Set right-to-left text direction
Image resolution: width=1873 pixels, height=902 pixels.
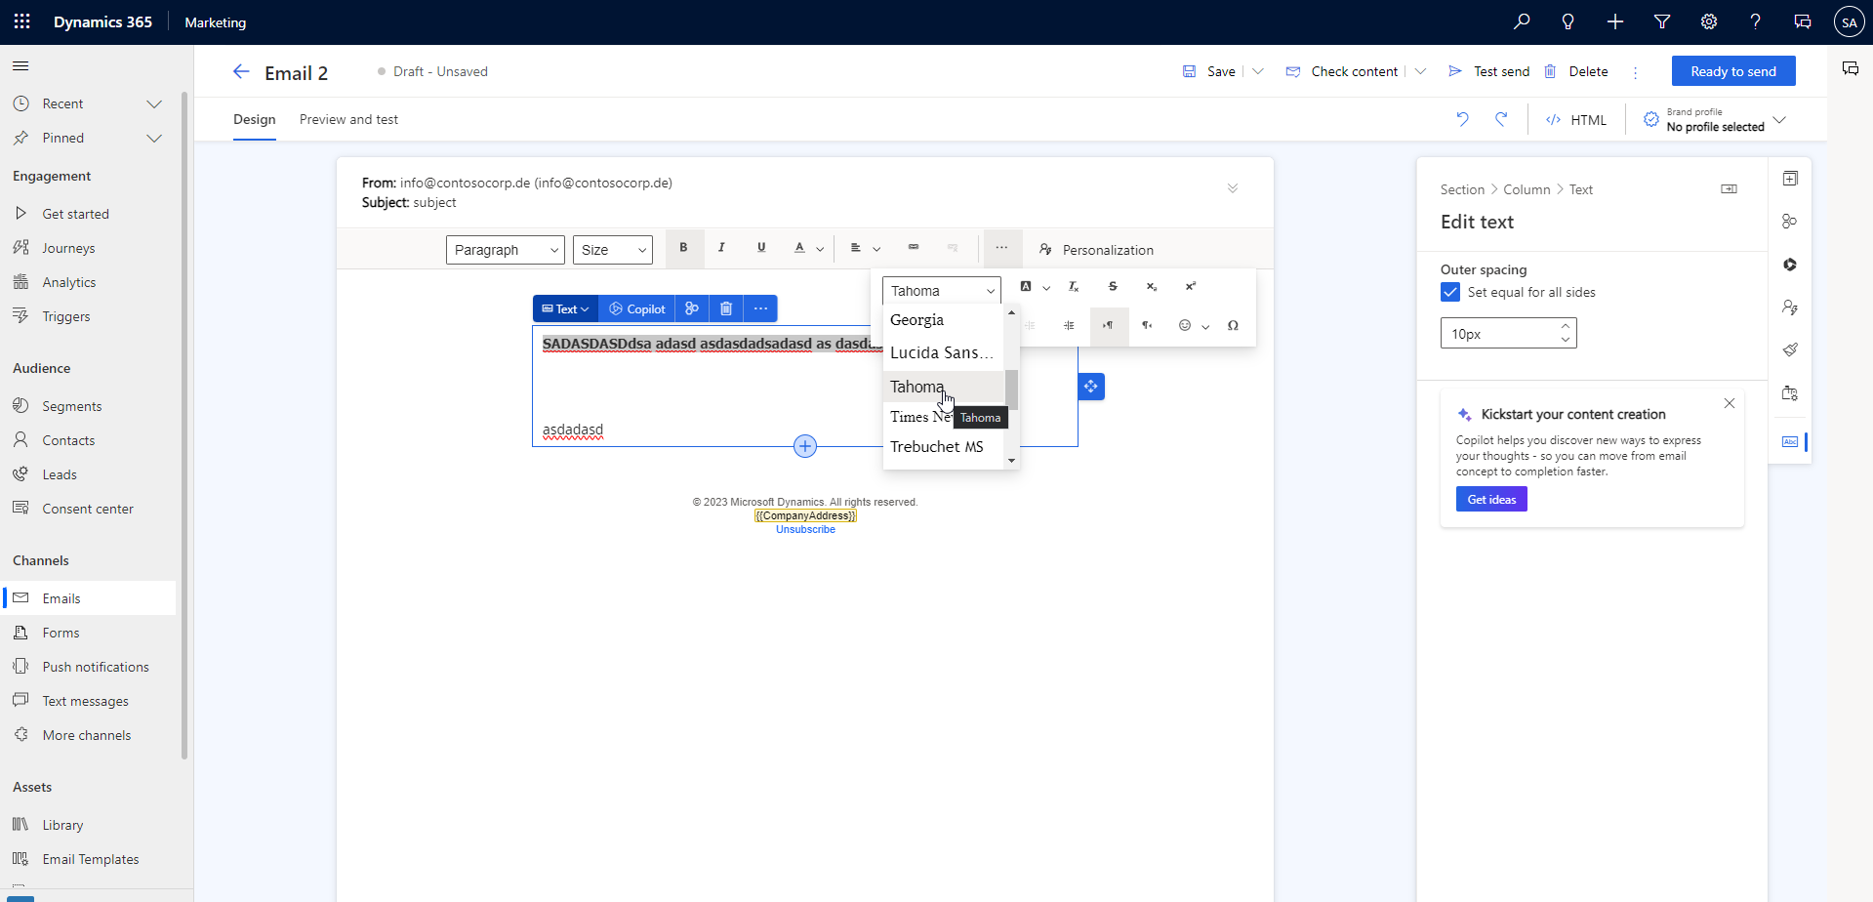pyautogui.click(x=1148, y=326)
